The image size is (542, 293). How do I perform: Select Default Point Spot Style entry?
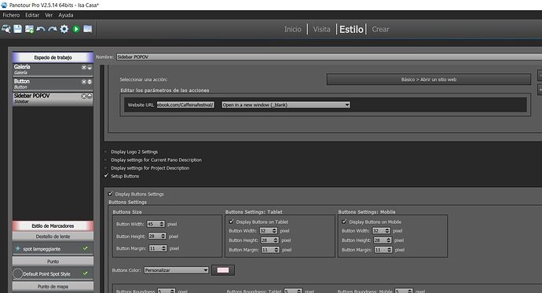pyautogui.click(x=53, y=273)
